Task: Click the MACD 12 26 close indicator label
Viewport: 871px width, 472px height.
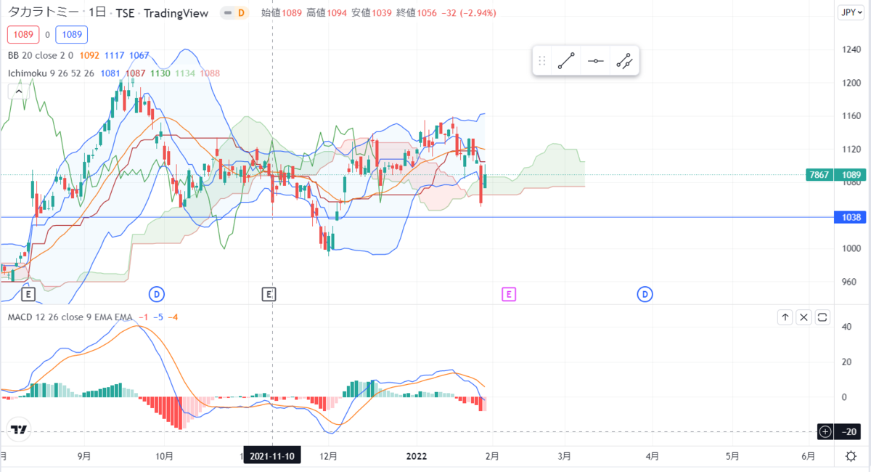Action: (70, 317)
